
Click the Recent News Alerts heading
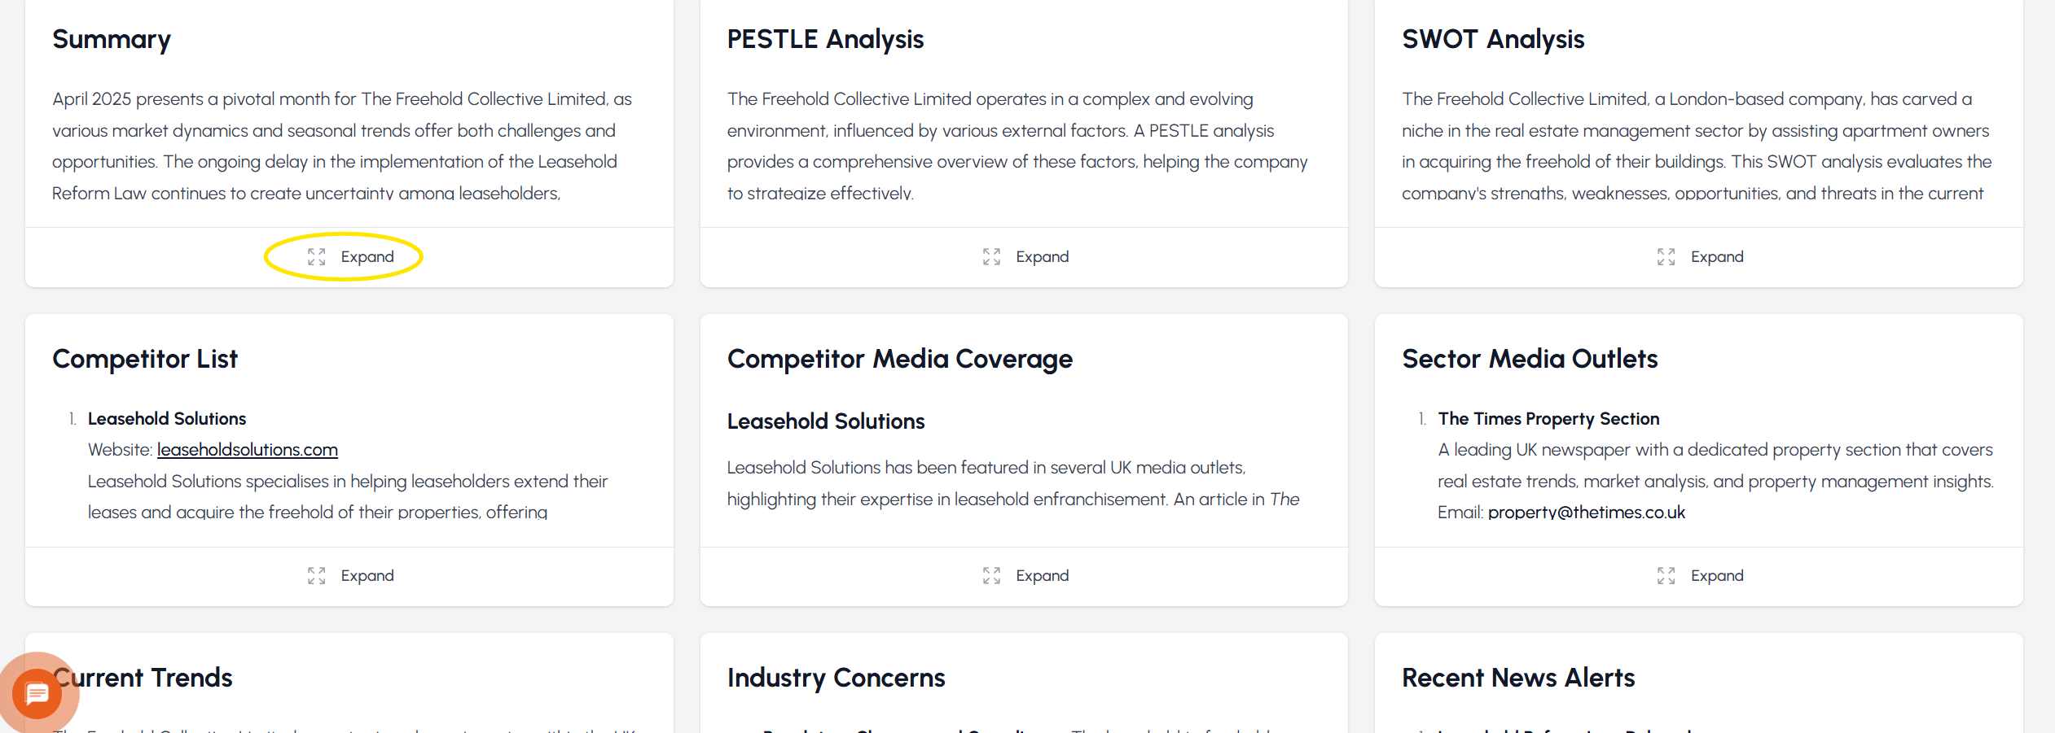pos(1517,678)
